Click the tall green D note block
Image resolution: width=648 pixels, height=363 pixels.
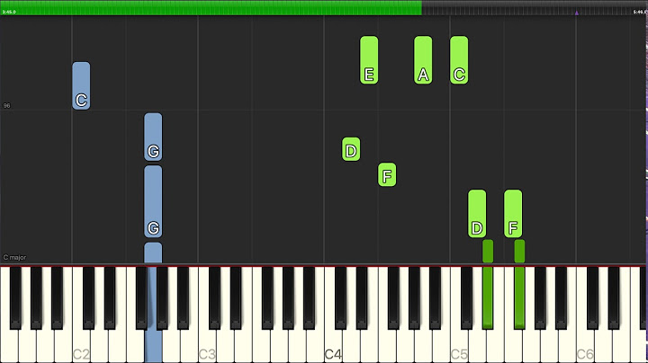click(477, 214)
